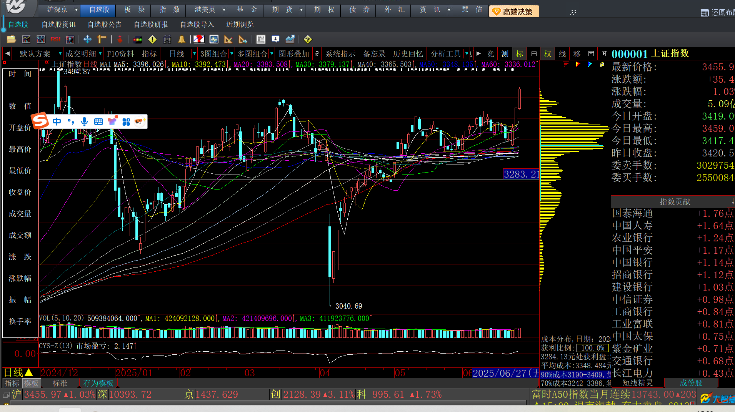This screenshot has width=735, height=412.
Task: Click the 国泰海通 contribution row
Action: point(673,213)
